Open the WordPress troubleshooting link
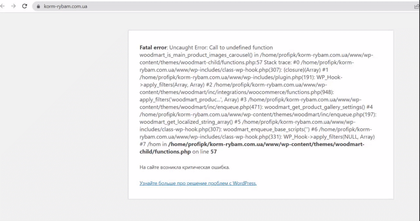The width and height of the screenshot is (420, 221). pyautogui.click(x=198, y=183)
